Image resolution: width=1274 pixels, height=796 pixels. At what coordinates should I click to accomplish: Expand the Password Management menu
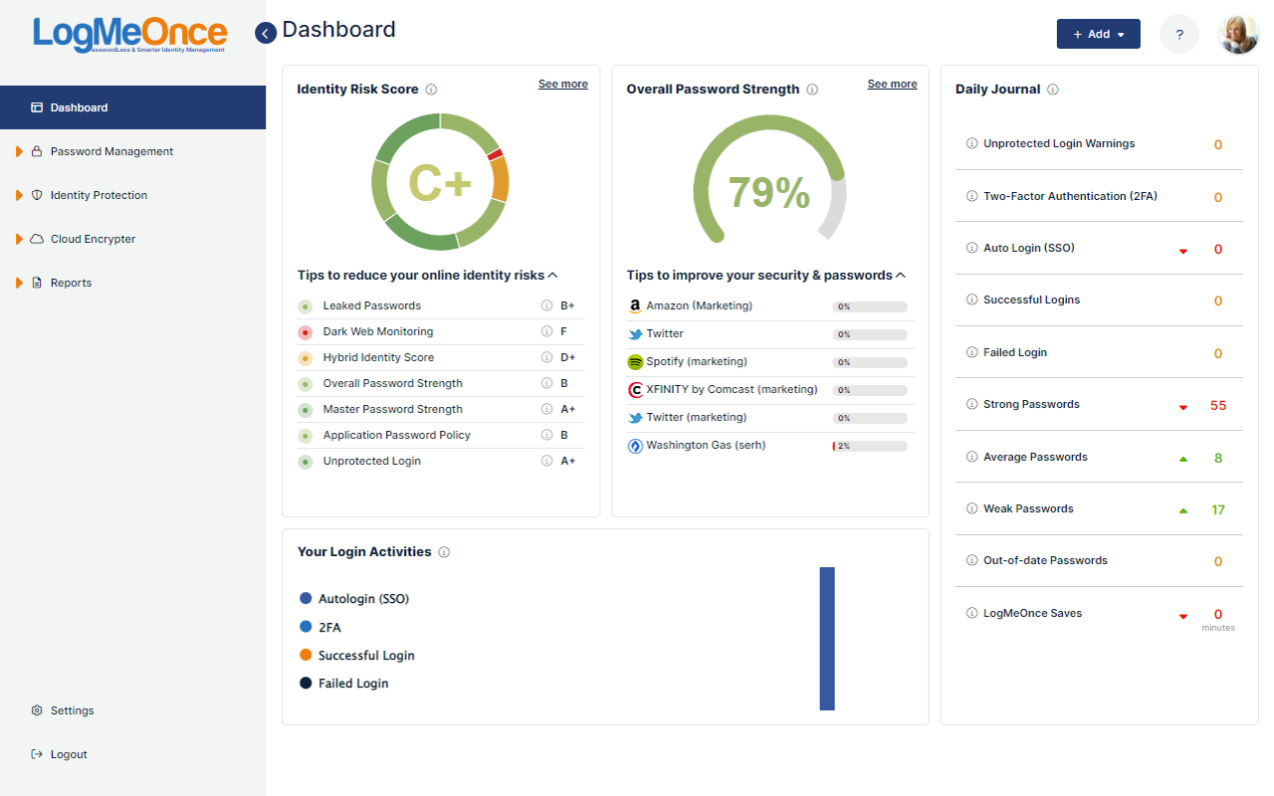111,151
